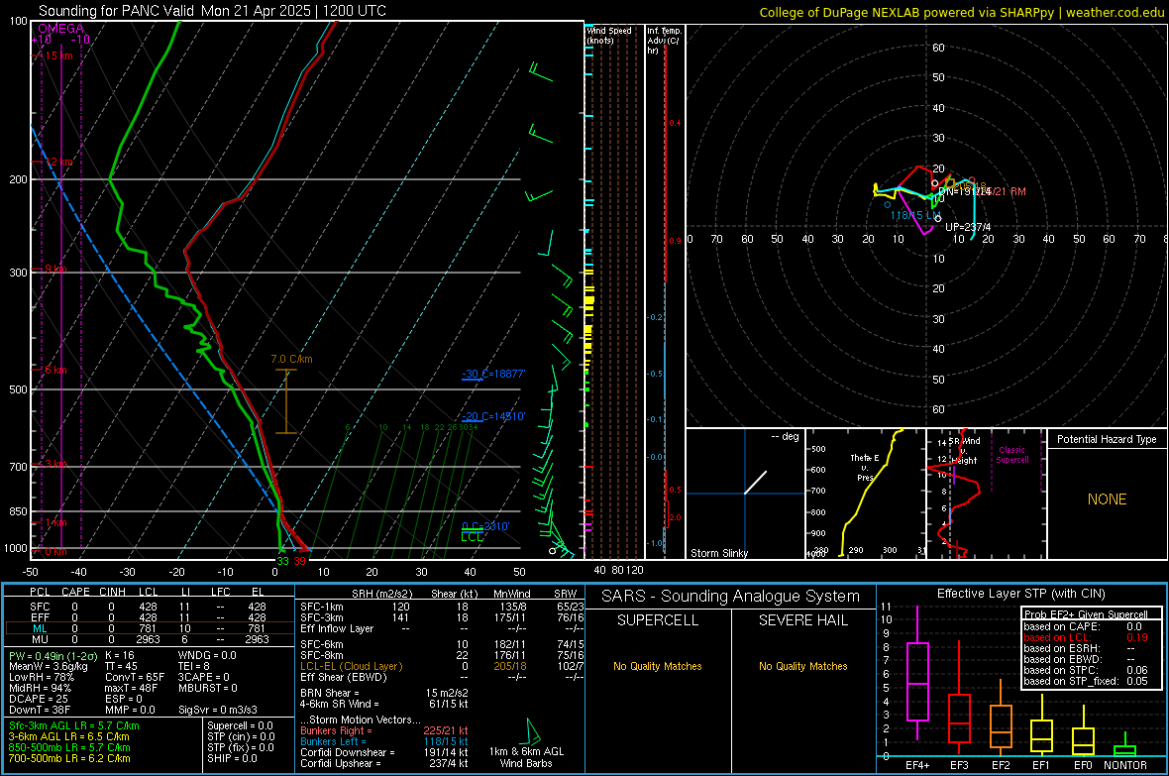Select the 7.0 C/km lapse rate label
This screenshot has width=1169, height=776.
291,359
